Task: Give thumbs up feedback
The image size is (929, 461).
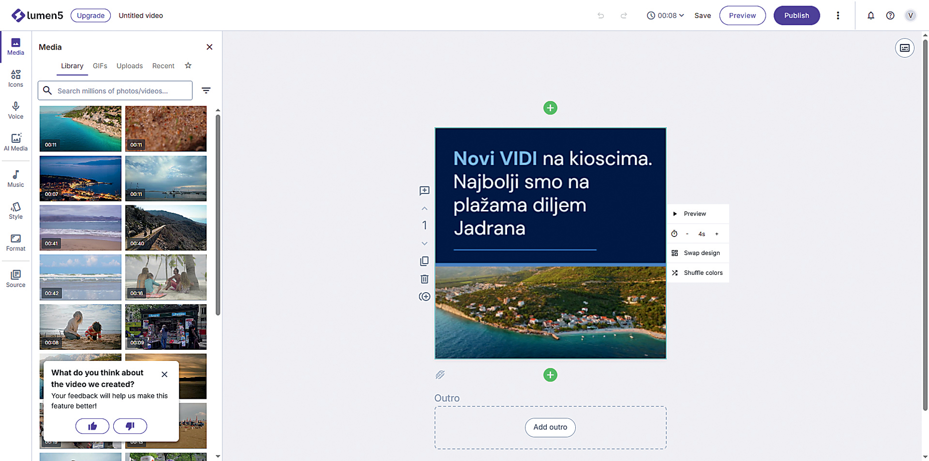Action: pyautogui.click(x=92, y=426)
